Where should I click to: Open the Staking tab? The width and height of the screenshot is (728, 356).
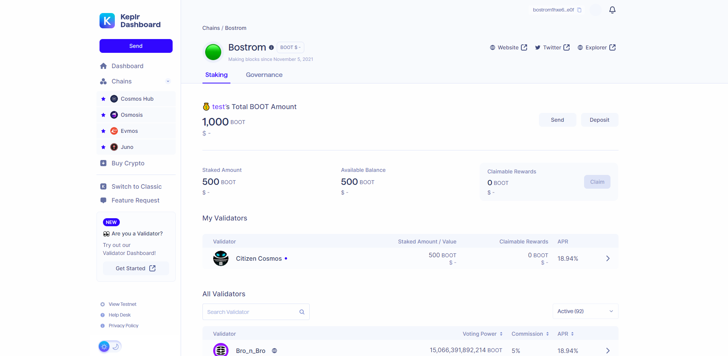(216, 75)
